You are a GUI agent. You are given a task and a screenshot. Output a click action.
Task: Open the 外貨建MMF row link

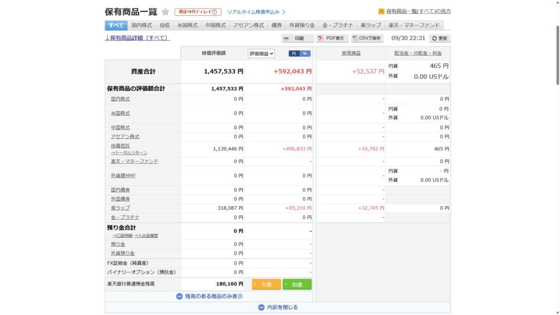(x=123, y=176)
